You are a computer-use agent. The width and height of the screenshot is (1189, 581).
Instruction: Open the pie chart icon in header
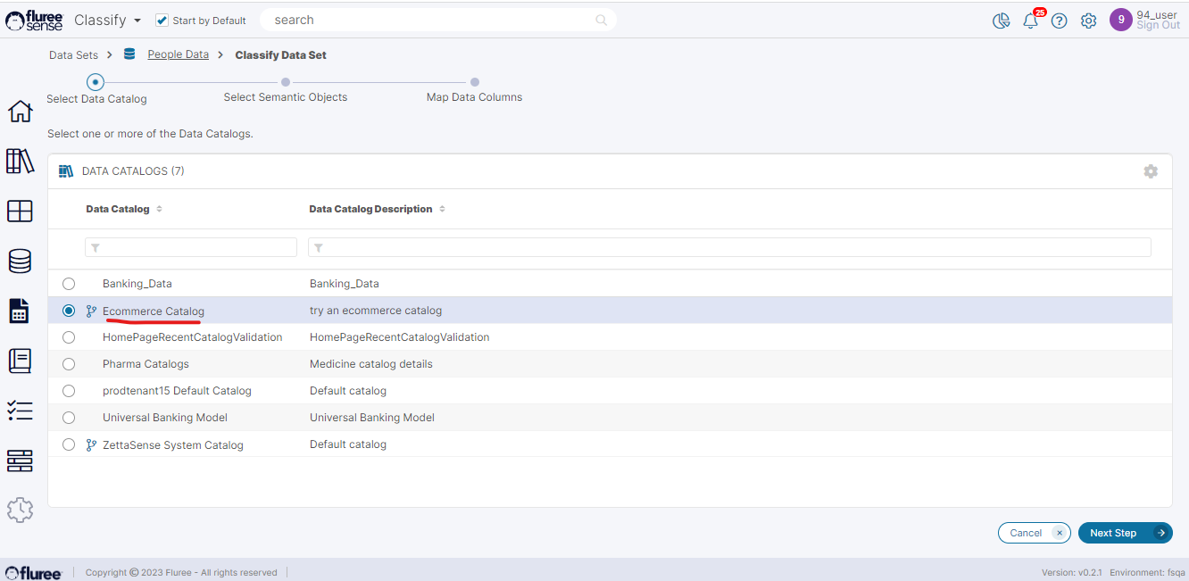tap(1001, 21)
